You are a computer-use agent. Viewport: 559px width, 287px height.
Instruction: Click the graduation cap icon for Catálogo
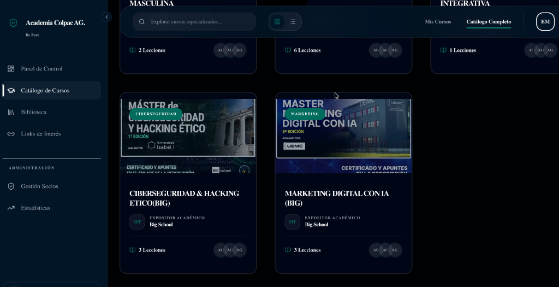[11, 90]
